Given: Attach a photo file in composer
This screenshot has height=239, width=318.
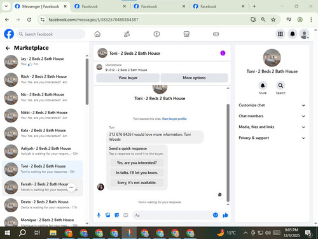Looking at the screenshot, I should click(x=108, y=215).
